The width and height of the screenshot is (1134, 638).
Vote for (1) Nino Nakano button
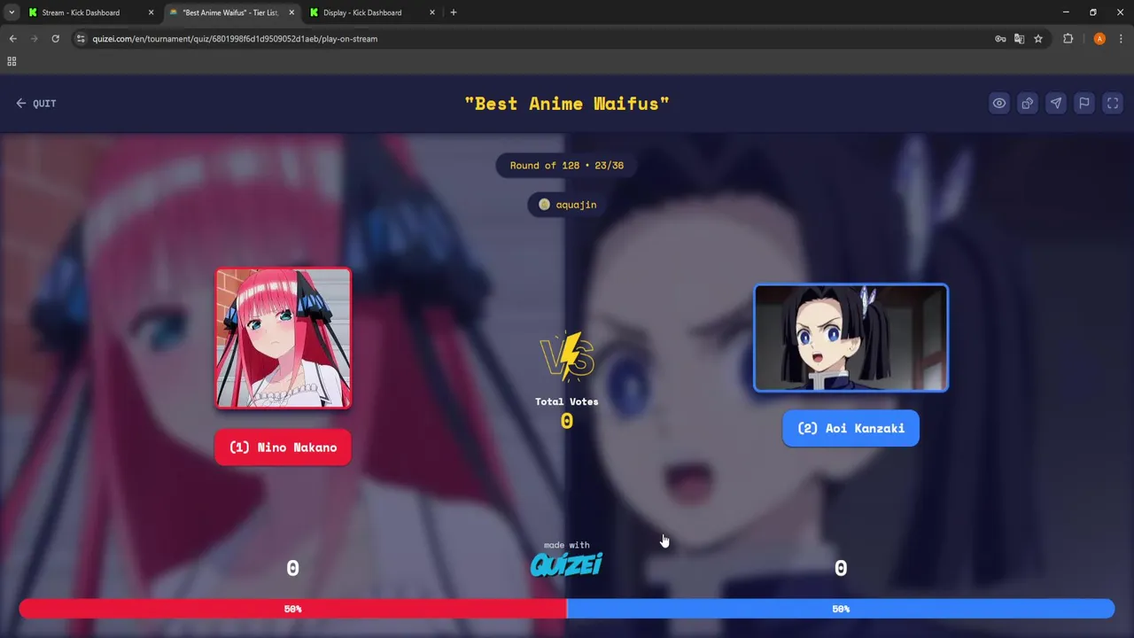point(283,447)
